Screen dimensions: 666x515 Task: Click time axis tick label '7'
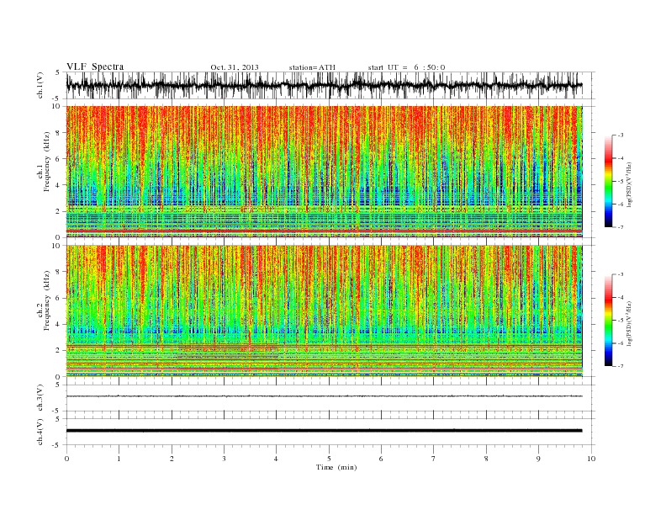click(x=434, y=459)
